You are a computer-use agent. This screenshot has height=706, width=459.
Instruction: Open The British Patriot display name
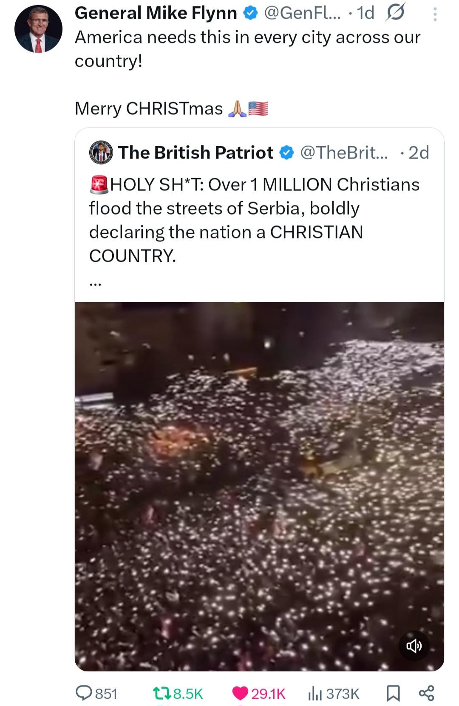[195, 153]
